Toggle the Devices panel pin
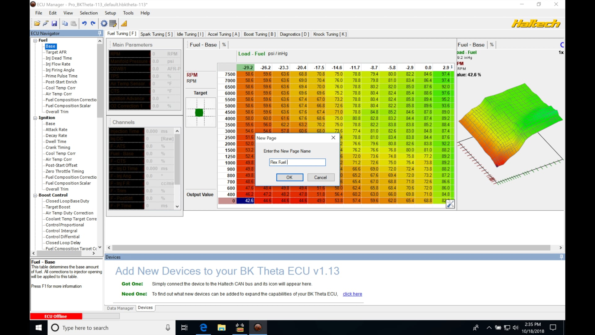Image resolution: width=595 pixels, height=335 pixels. (561, 257)
